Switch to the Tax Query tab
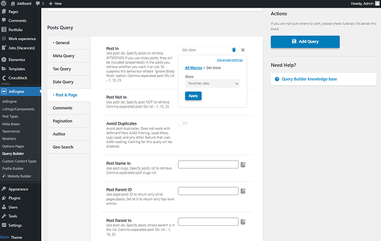The image size is (381, 241). pyautogui.click(x=69, y=69)
